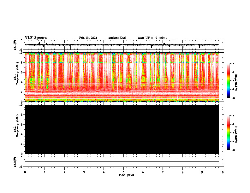Click the "VLF Spectra" plot title
The width and height of the screenshot is (250, 193).
(x=36, y=38)
